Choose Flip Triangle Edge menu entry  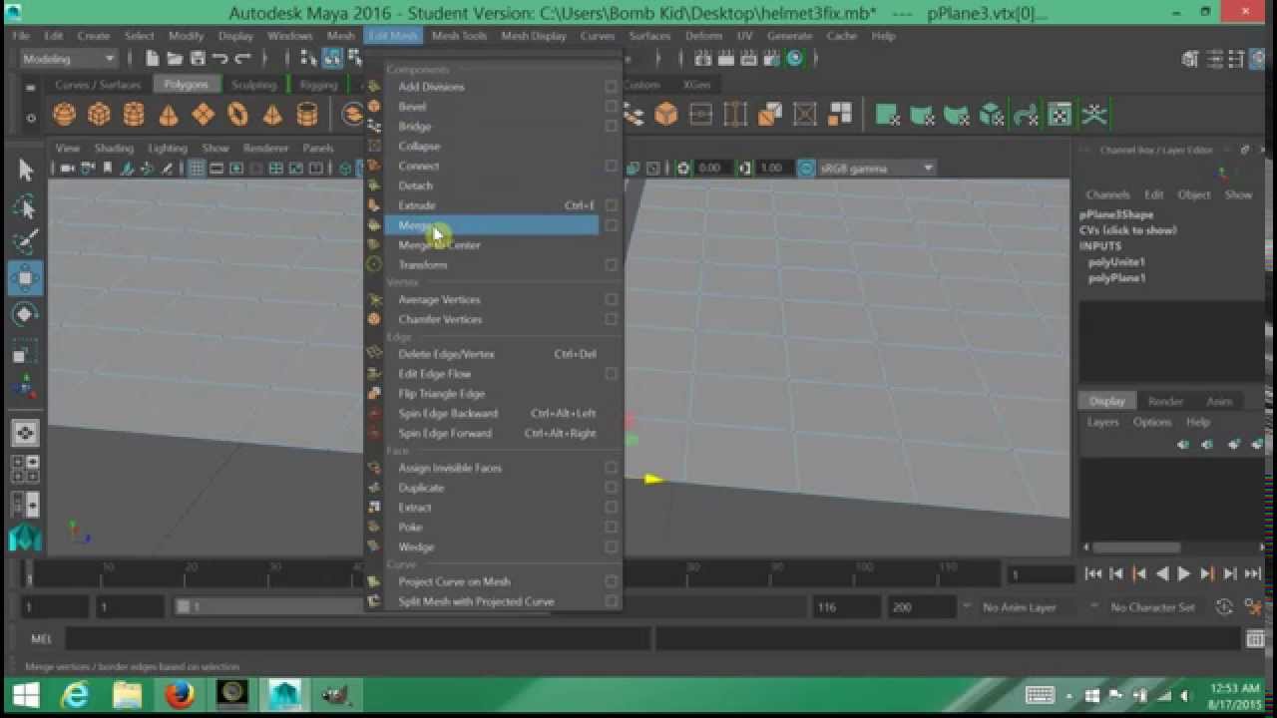click(441, 394)
